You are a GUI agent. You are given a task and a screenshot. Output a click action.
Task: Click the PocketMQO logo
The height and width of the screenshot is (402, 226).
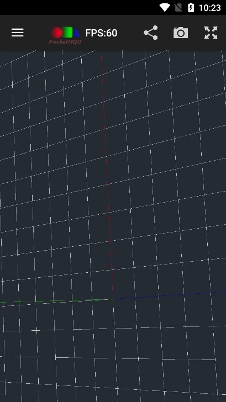[x=65, y=35]
